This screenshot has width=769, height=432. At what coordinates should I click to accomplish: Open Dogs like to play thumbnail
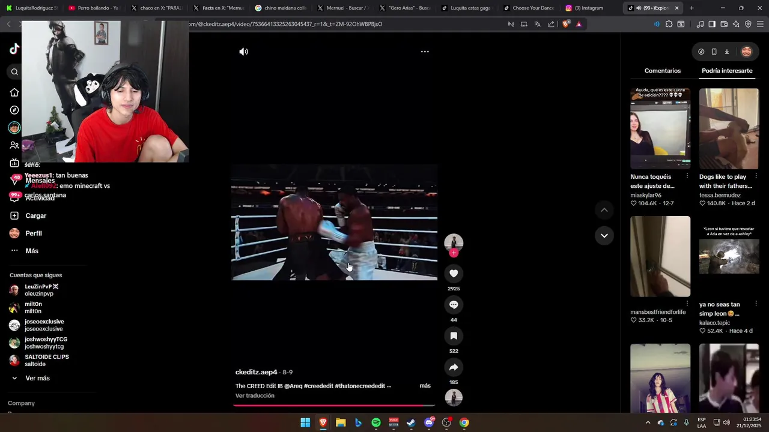(x=729, y=129)
